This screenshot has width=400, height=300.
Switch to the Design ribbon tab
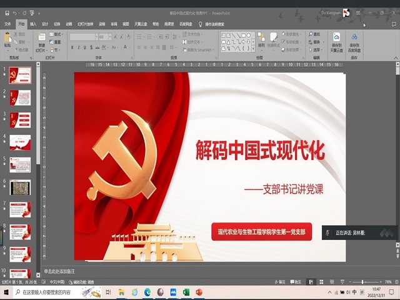pyautogui.click(x=45, y=24)
